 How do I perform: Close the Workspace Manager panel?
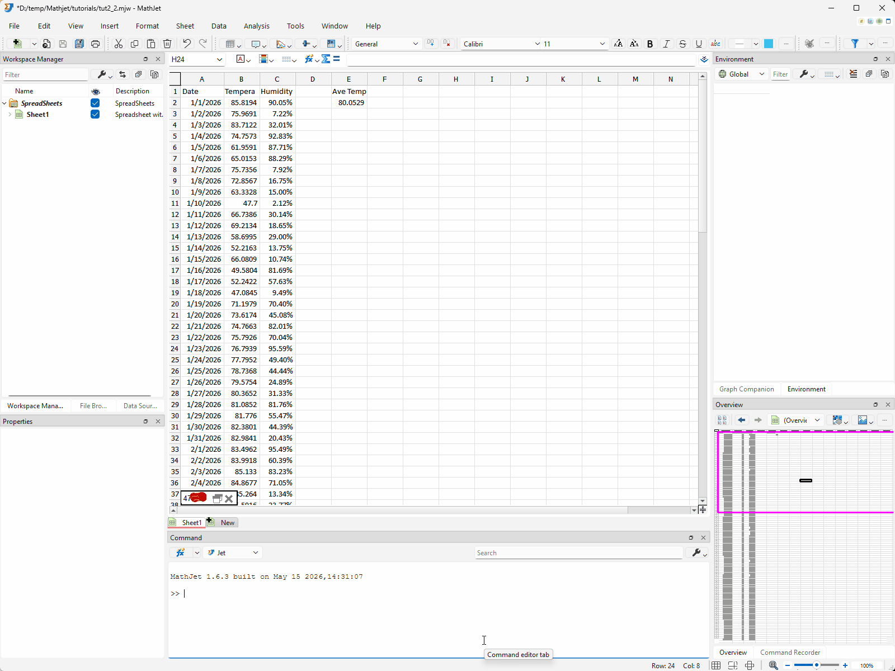158,59
